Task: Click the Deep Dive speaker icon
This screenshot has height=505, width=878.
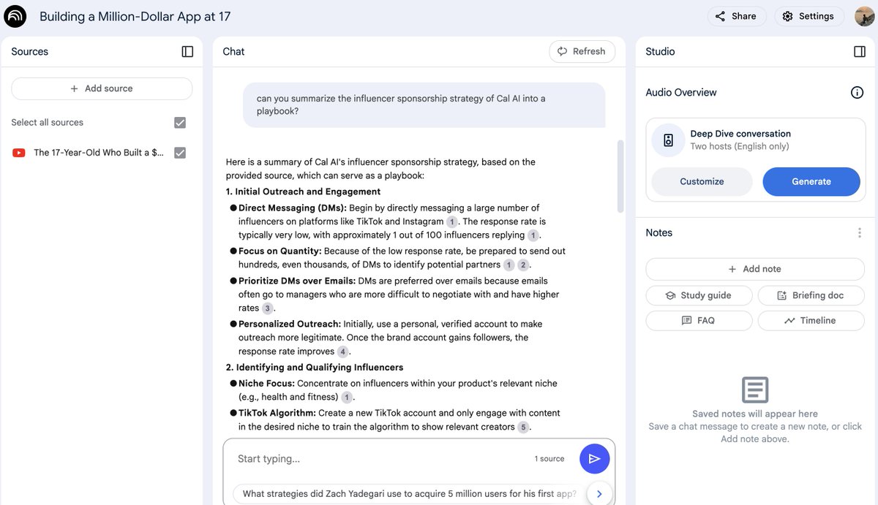Action: point(668,140)
